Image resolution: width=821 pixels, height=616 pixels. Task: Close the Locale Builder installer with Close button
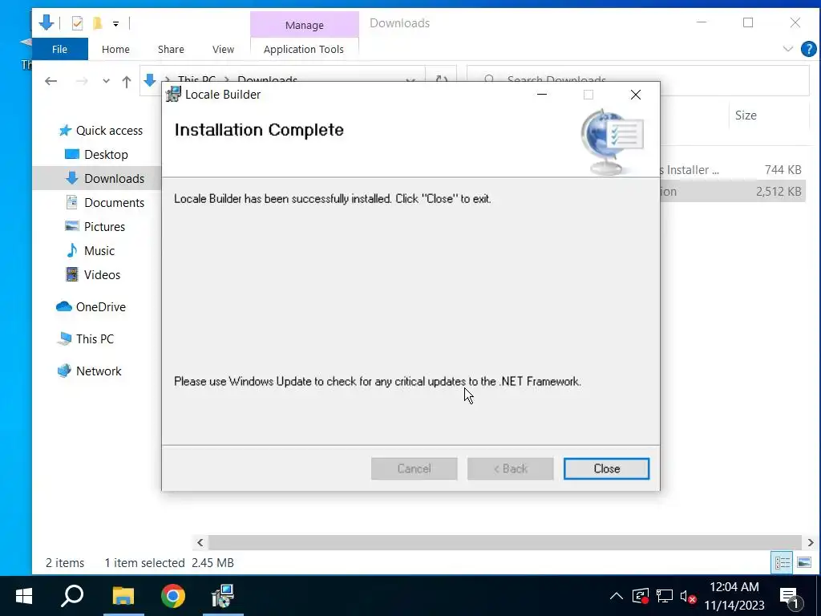tap(606, 468)
